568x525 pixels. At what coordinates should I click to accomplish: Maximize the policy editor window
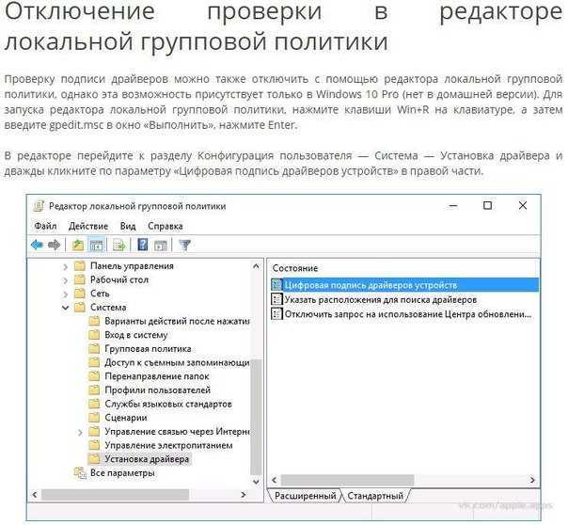[x=487, y=206]
